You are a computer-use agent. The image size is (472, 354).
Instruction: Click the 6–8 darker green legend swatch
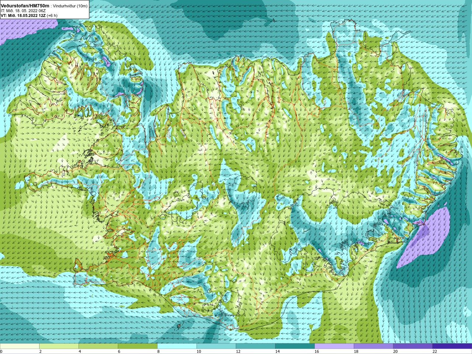tap(138, 346)
